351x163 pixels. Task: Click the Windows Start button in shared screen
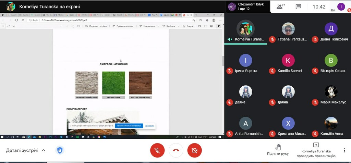click(x=2, y=137)
